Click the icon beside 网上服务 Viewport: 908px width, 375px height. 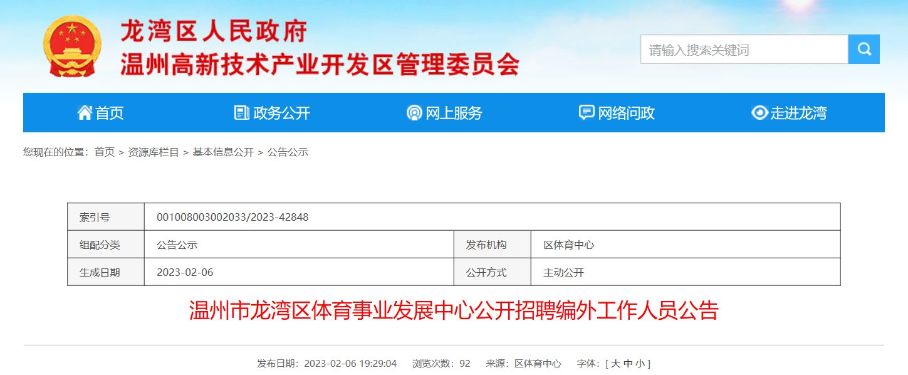point(414,113)
